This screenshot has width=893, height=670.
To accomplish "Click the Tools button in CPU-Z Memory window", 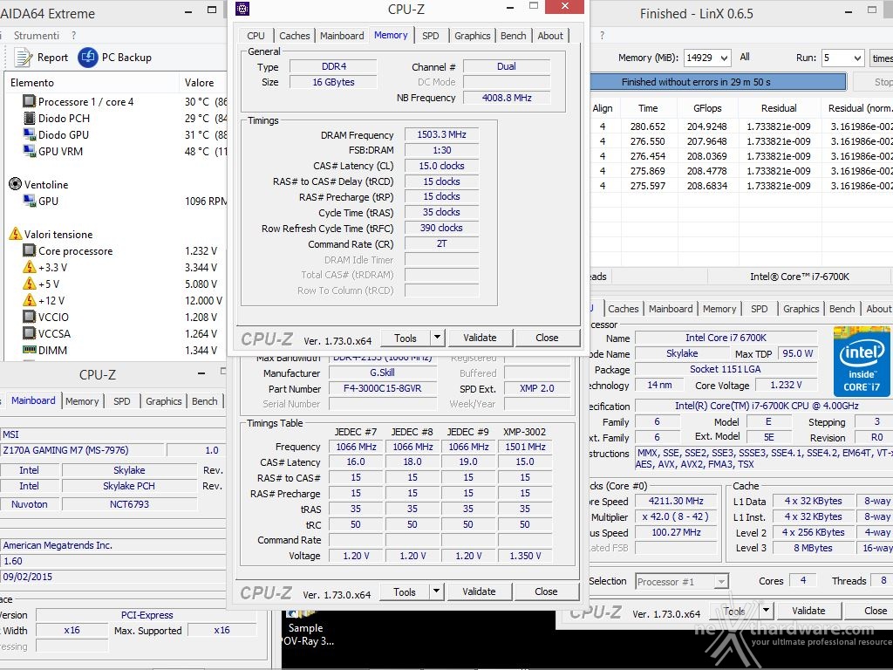I will pyautogui.click(x=405, y=338).
